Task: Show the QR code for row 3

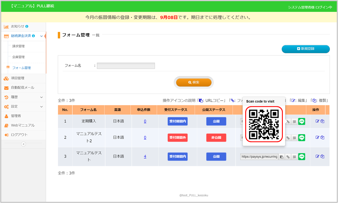Action: click(x=294, y=156)
